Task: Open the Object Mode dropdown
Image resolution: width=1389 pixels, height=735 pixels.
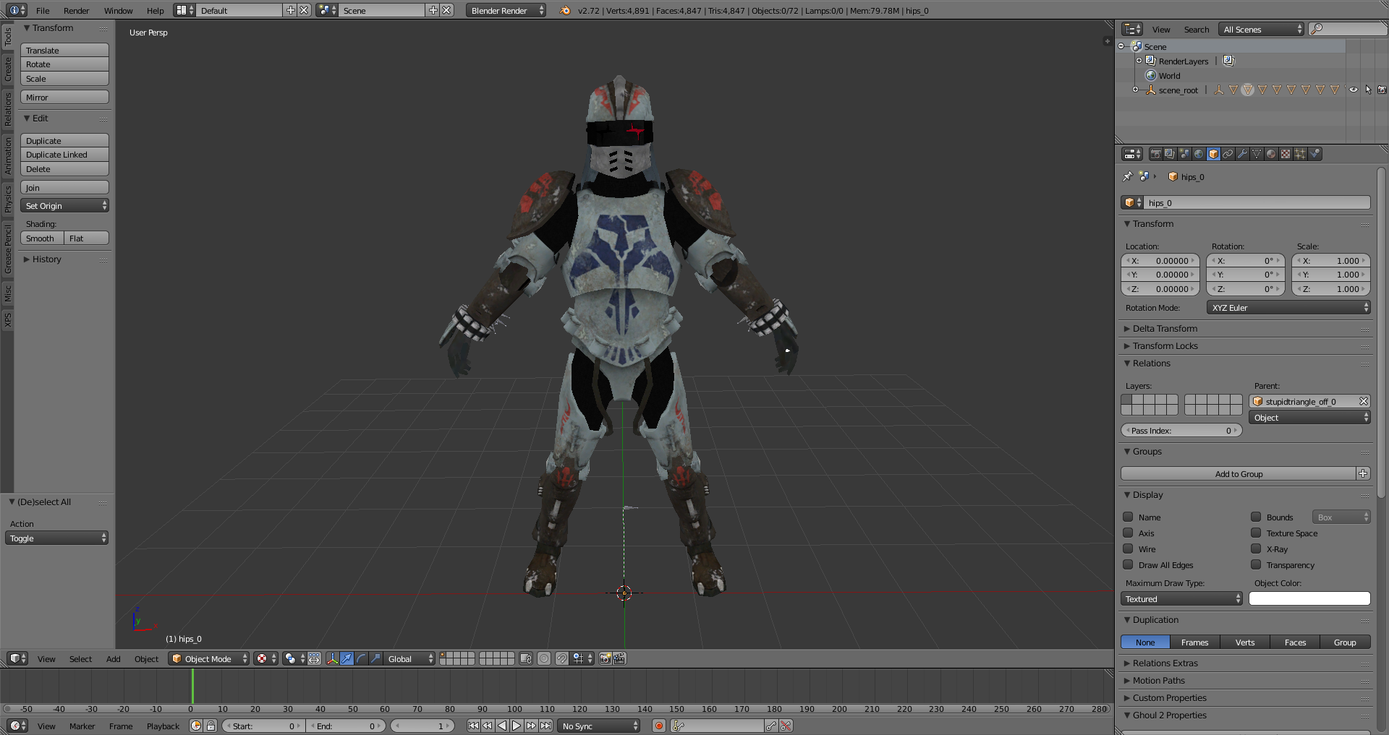Action: click(x=208, y=658)
